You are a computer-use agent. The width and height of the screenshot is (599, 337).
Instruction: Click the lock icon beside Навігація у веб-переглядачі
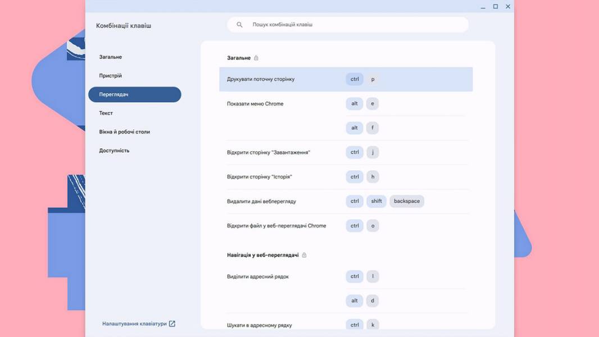click(x=304, y=255)
